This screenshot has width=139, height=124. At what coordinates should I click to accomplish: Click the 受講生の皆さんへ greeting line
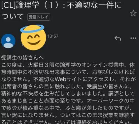coord(23,58)
